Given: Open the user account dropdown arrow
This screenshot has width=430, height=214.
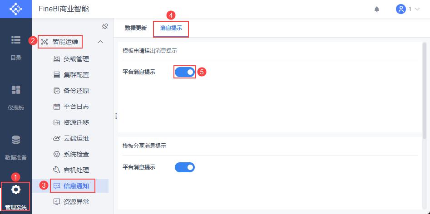Looking at the screenshot, I should [x=417, y=9].
